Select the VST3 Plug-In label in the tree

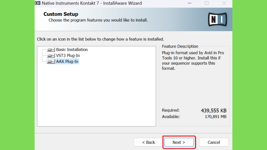click(68, 55)
